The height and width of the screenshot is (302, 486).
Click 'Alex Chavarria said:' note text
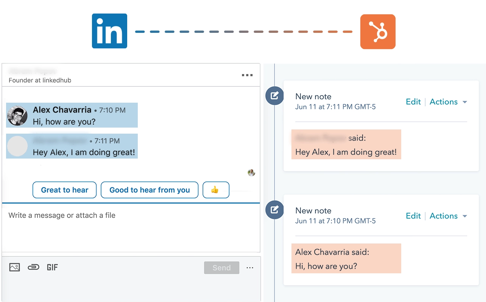point(332,252)
